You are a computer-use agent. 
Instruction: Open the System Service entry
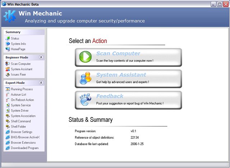pyautogui.click(x=21, y=105)
